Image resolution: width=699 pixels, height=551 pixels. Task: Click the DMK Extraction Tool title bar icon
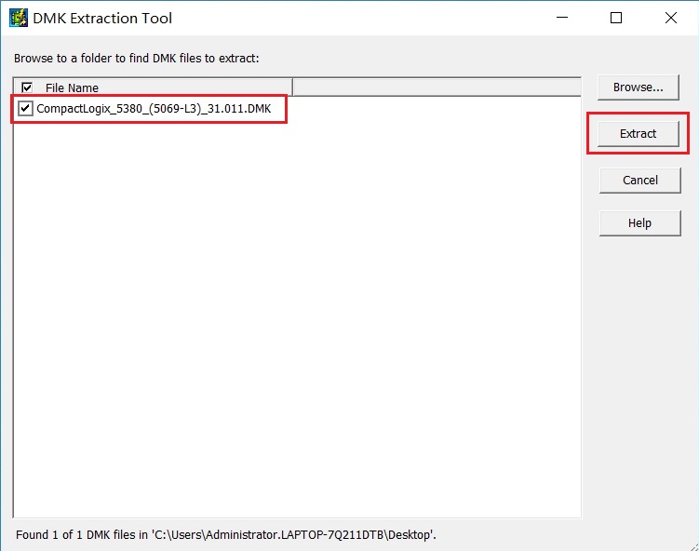point(19,18)
